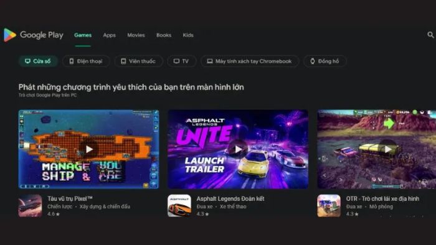Switch to the Apps tab
Image resolution: width=436 pixels, height=245 pixels.
tap(109, 35)
